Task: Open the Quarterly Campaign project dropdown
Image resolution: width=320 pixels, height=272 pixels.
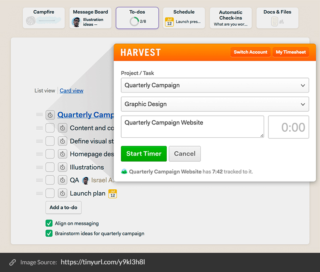Action: [x=215, y=85]
